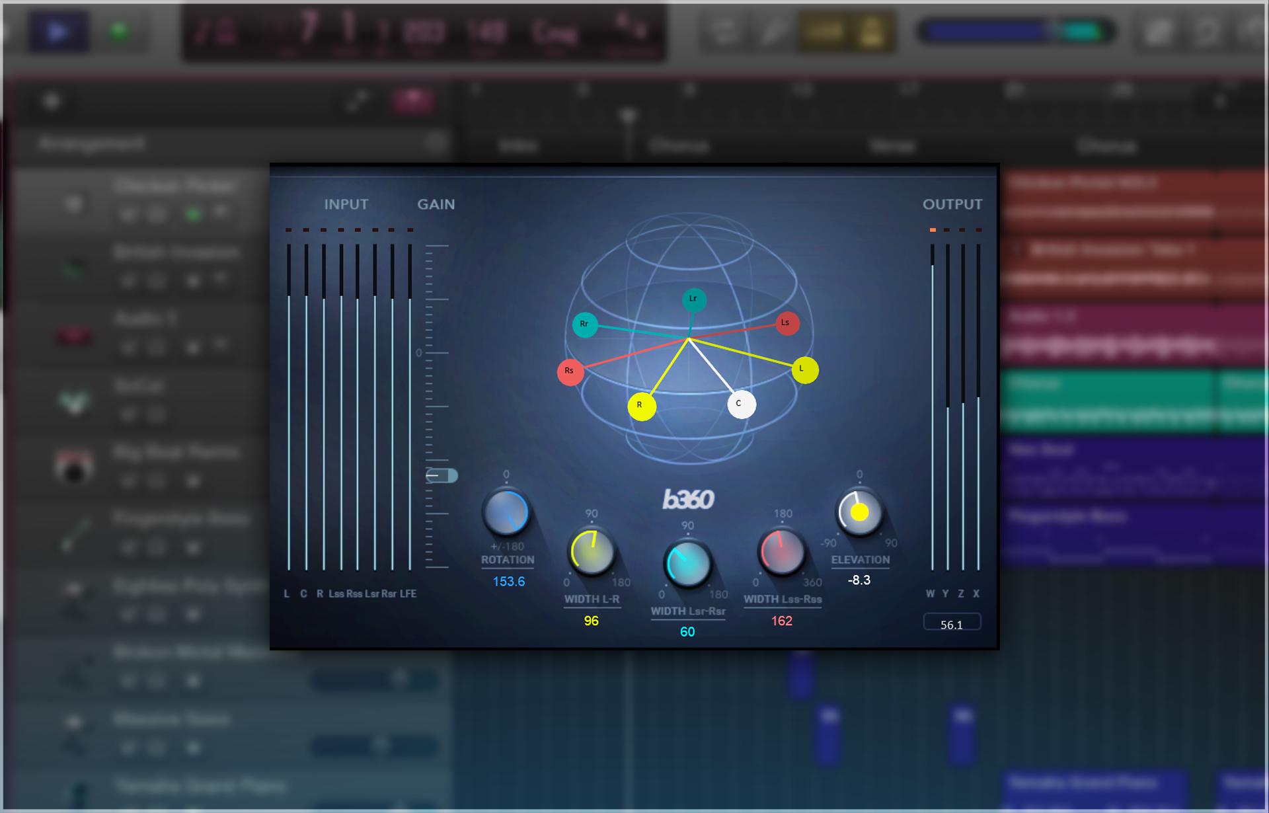The image size is (1269, 813).
Task: Click the output level field showing 56.1
Action: [952, 623]
